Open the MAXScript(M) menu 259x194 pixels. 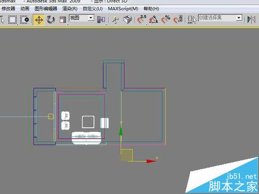click(x=123, y=9)
